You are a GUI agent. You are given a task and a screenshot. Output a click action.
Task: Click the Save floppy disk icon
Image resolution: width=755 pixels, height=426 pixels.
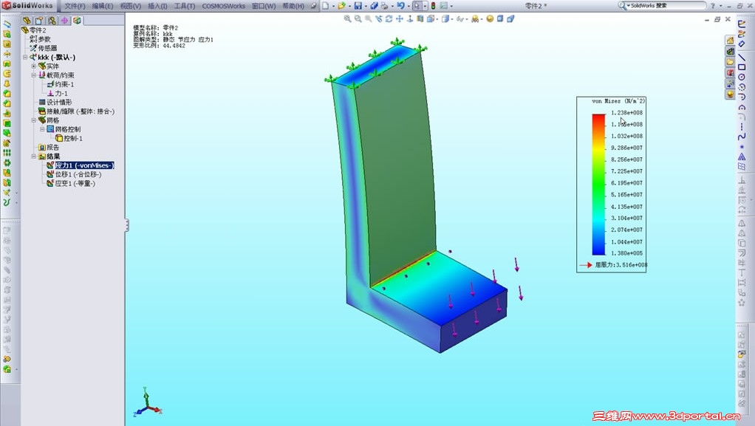coord(358,6)
